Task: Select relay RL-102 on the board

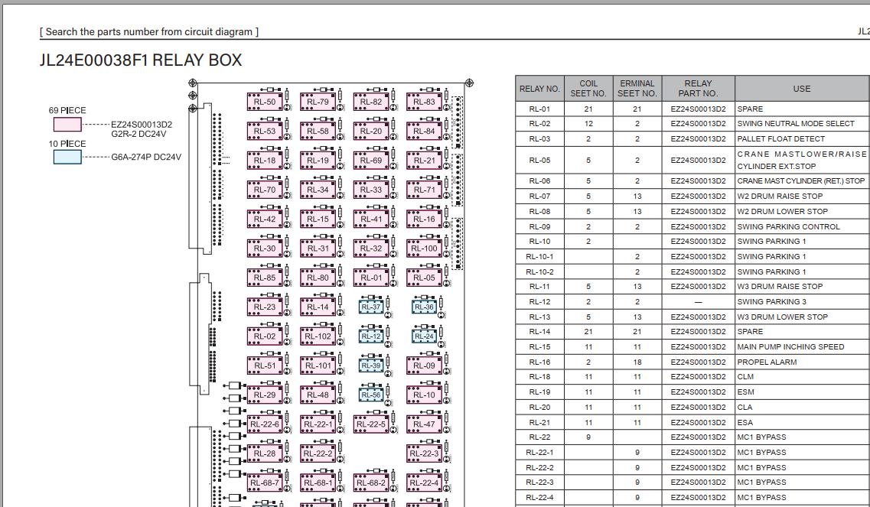Action: coord(318,336)
